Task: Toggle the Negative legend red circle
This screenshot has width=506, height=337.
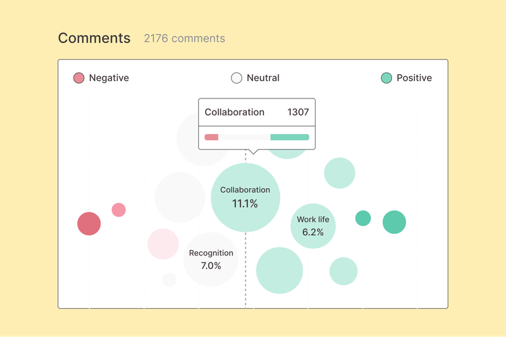Action: tap(79, 78)
